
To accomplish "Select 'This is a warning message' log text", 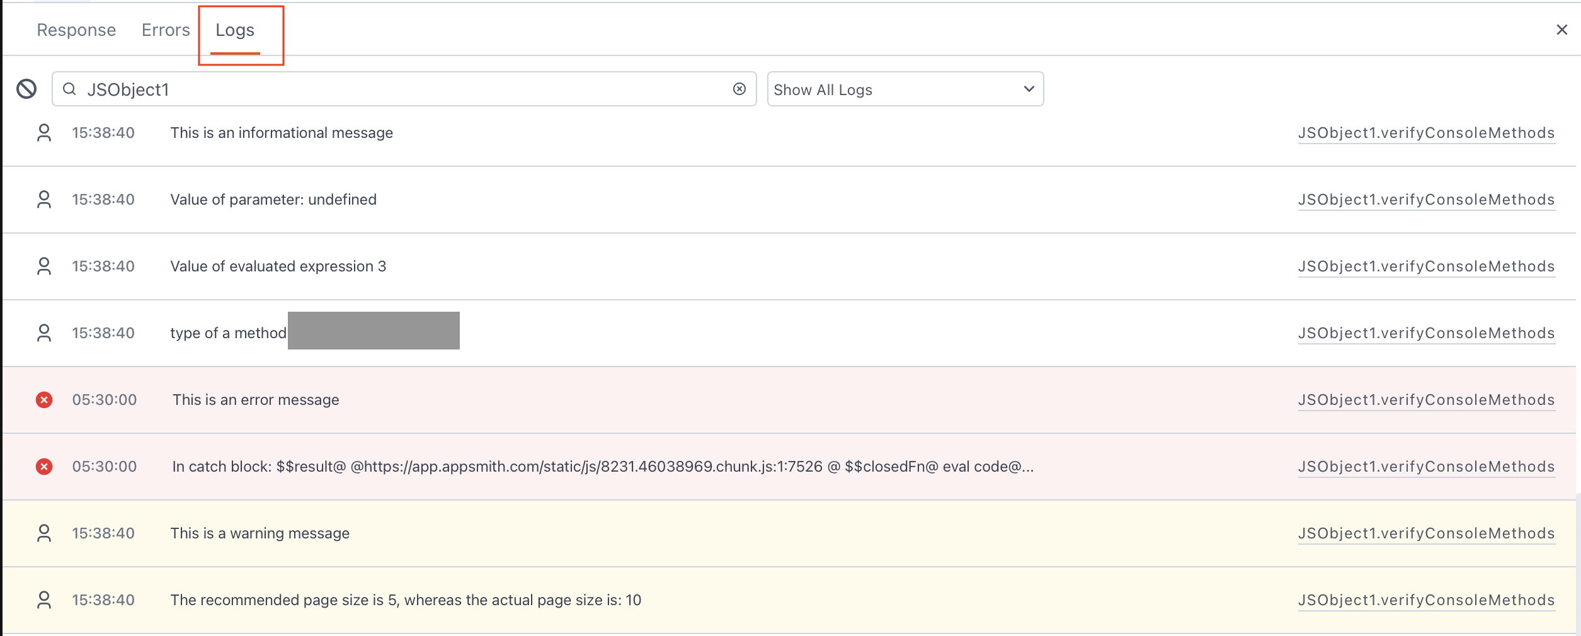I will pyautogui.click(x=260, y=533).
